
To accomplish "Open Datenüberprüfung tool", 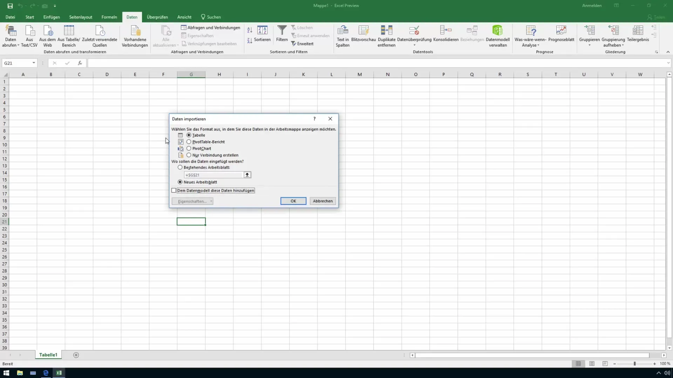I will 414,36.
